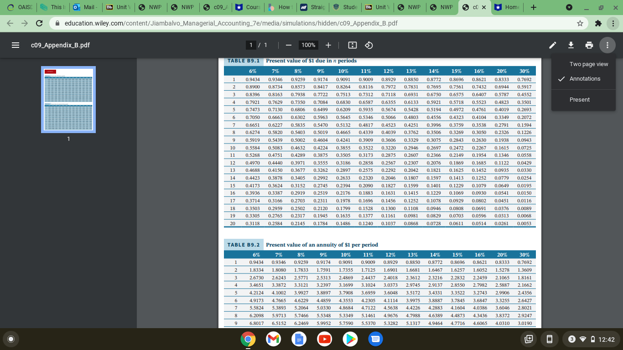This screenshot has width=623, height=350.
Task: Select the page 1 thumbnail
Action: tap(68, 99)
